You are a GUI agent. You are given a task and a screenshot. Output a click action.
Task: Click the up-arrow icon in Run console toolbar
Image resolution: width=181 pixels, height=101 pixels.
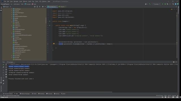[x=6, y=65]
